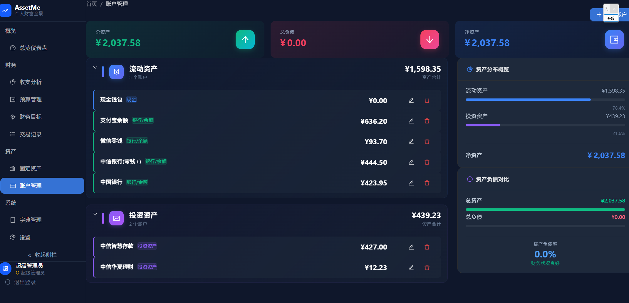Click the 首页 breadcrumb link
Screen dimensions: 629x303
[x=92, y=4]
